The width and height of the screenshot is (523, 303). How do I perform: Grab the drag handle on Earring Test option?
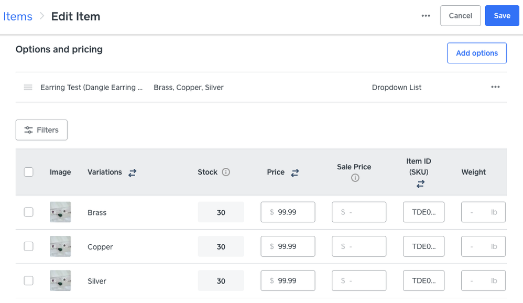point(28,87)
